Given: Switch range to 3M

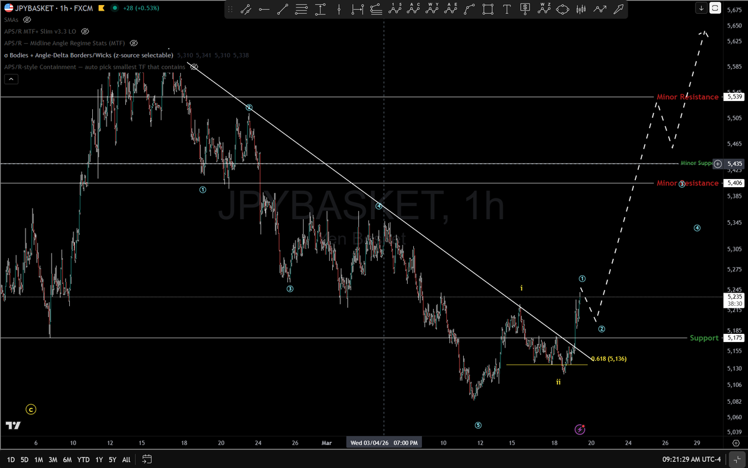Looking at the screenshot, I should tap(53, 459).
